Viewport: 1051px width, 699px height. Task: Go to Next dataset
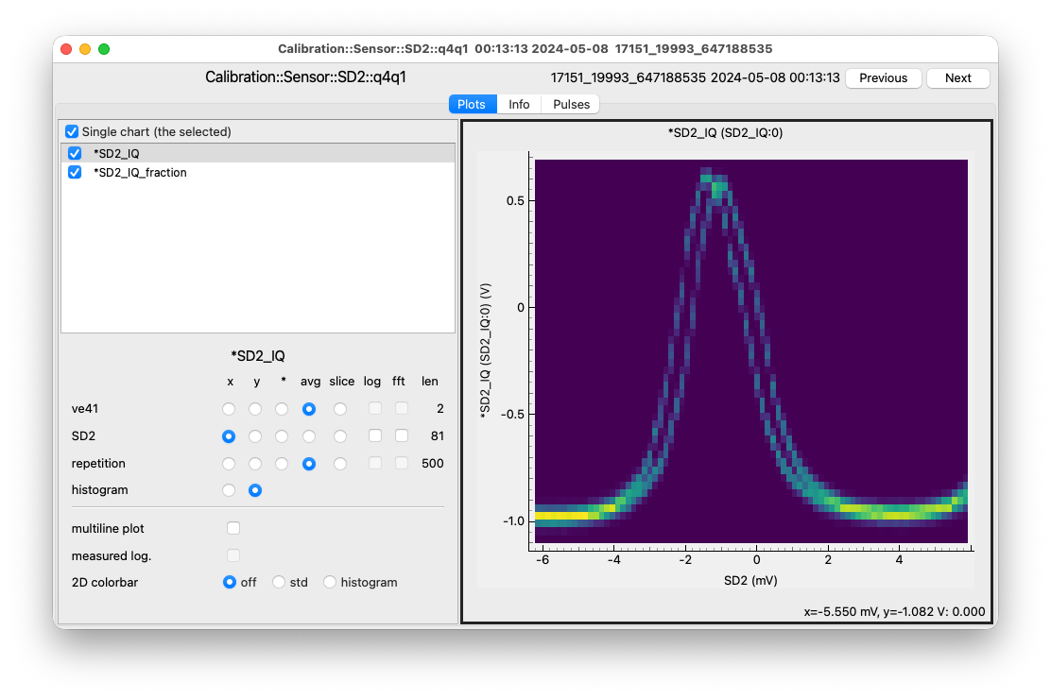pyautogui.click(x=957, y=77)
